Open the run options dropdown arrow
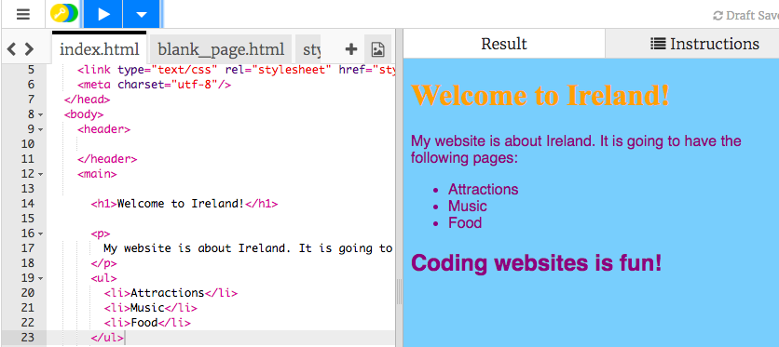The height and width of the screenshot is (347, 779). pos(142,14)
